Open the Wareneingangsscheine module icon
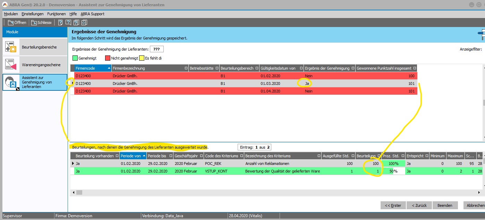485x220 pixels. [x=10, y=65]
